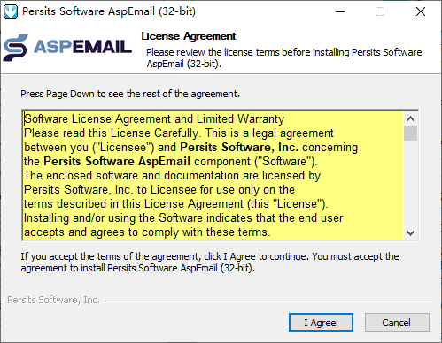
Task: Cancel the AspEmail installation
Action: [397, 323]
